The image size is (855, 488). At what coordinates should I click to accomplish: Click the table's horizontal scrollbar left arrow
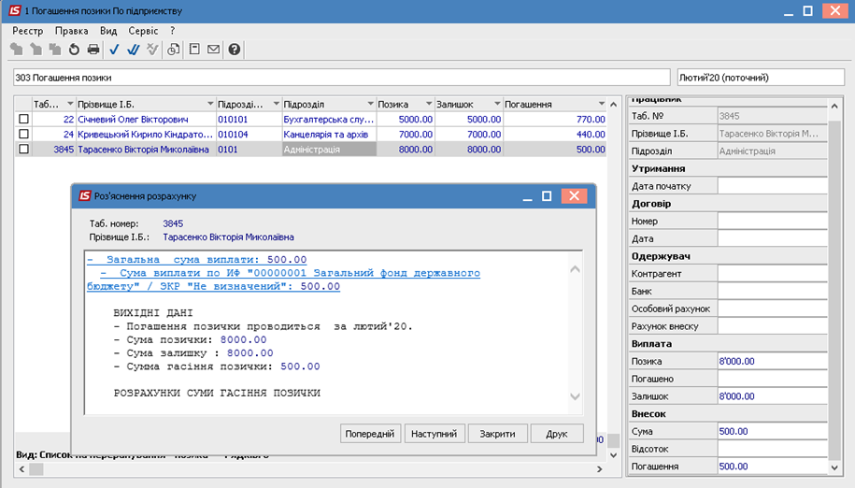point(21,469)
